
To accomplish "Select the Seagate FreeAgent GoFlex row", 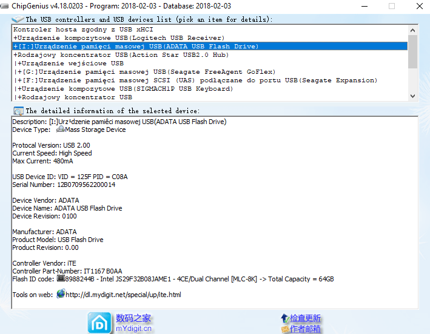I will 210,71.
